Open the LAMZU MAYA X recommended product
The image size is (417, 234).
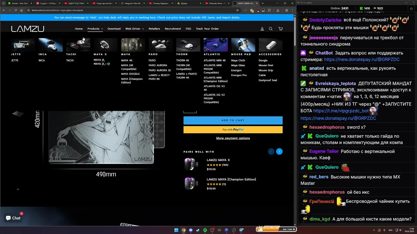pos(218,160)
